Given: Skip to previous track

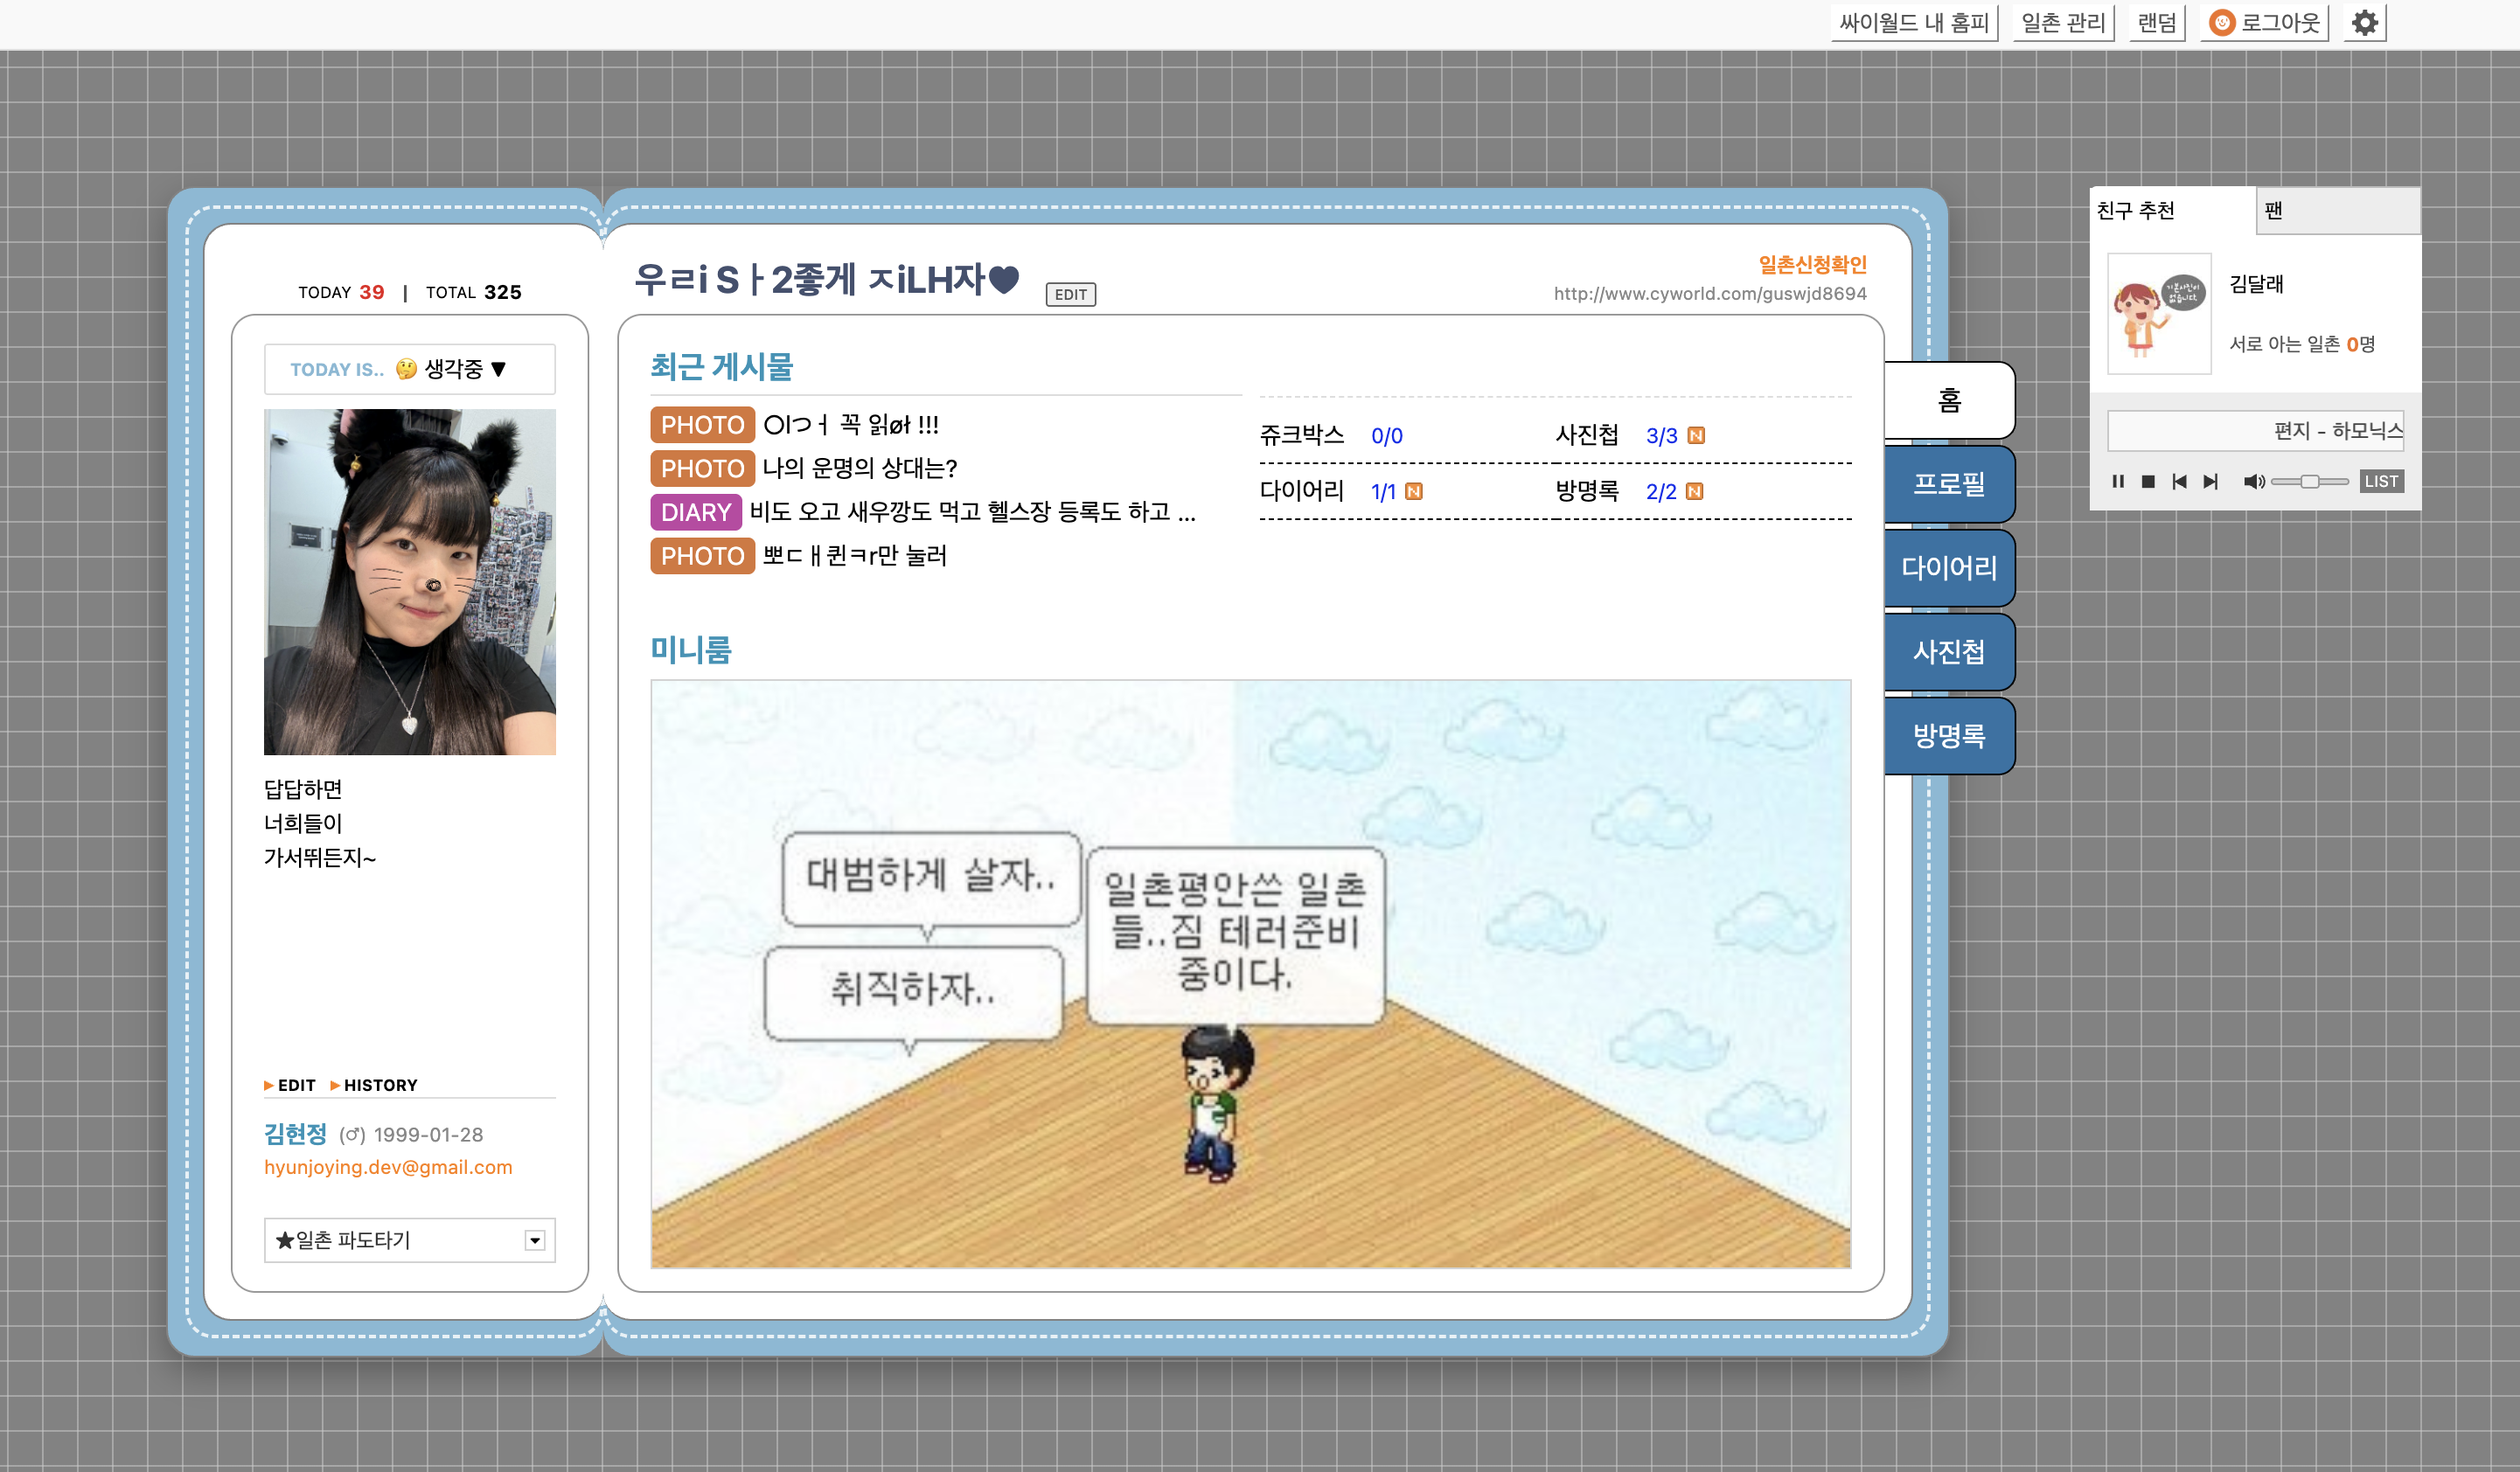Looking at the screenshot, I should 2179,481.
